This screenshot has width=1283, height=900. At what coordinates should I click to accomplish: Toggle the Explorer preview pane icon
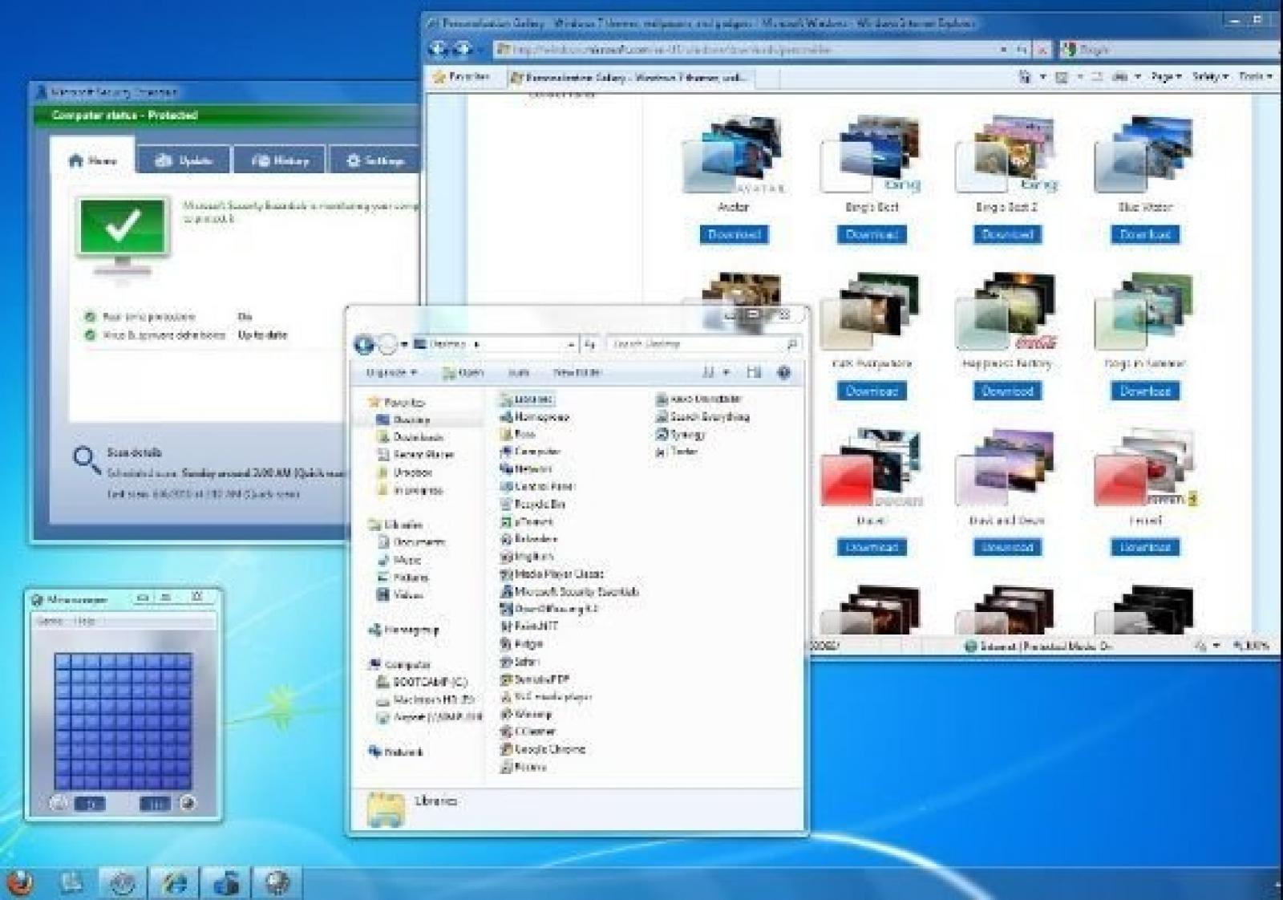pyautogui.click(x=753, y=372)
